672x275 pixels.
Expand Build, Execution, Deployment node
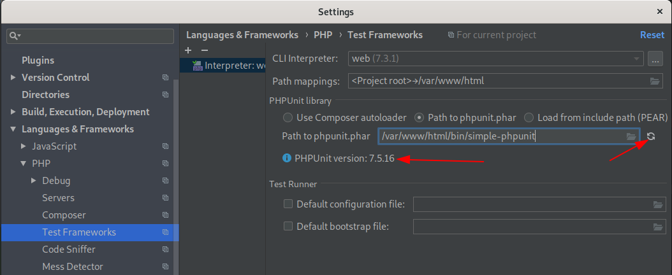[13, 112]
